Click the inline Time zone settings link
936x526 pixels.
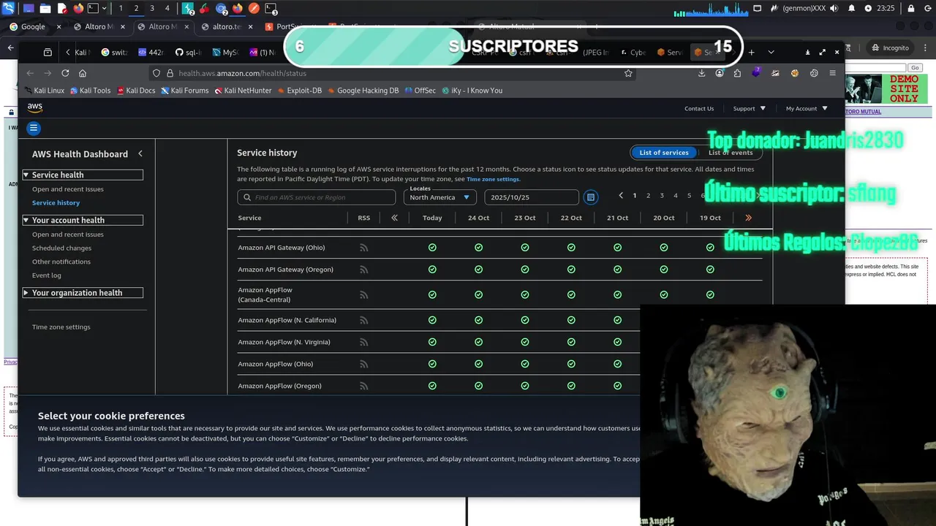click(494, 179)
